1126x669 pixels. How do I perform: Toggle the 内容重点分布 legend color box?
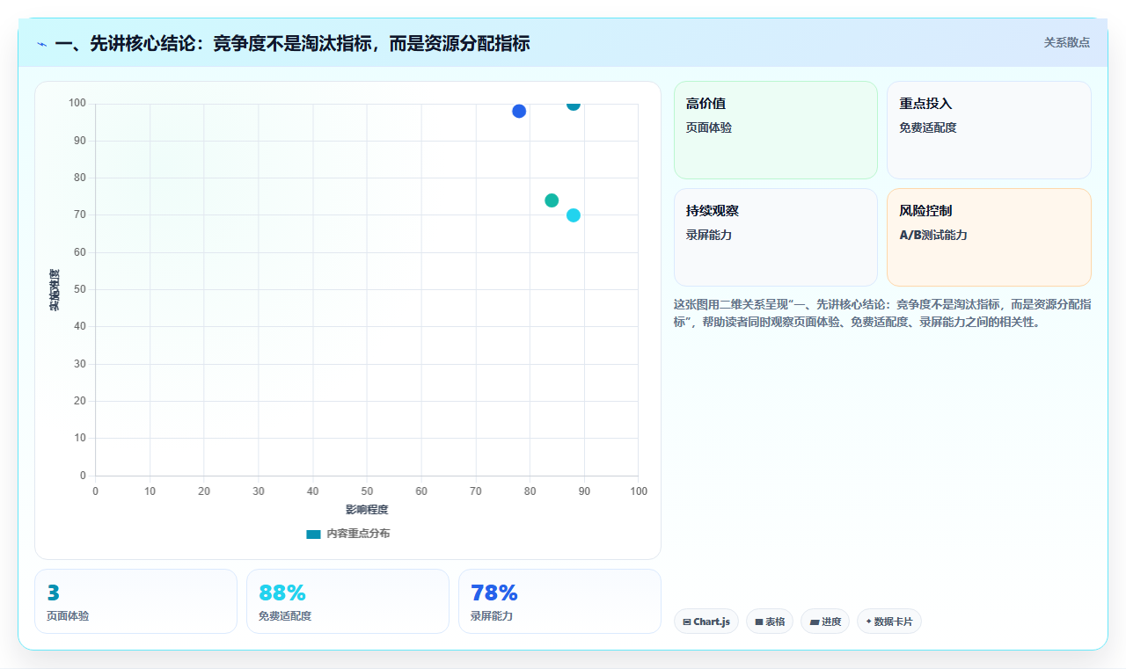(313, 534)
